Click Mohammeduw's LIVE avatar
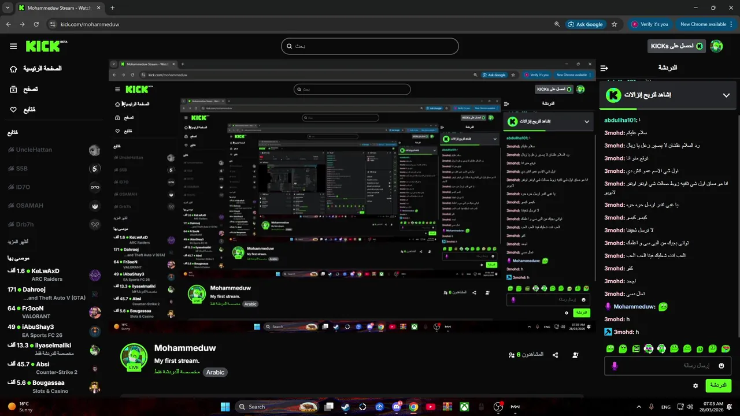This screenshot has width=740, height=416. 134,356
